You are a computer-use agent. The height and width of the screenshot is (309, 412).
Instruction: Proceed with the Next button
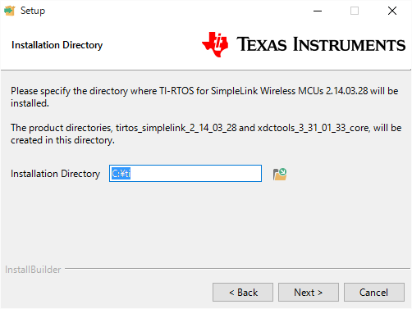(309, 293)
